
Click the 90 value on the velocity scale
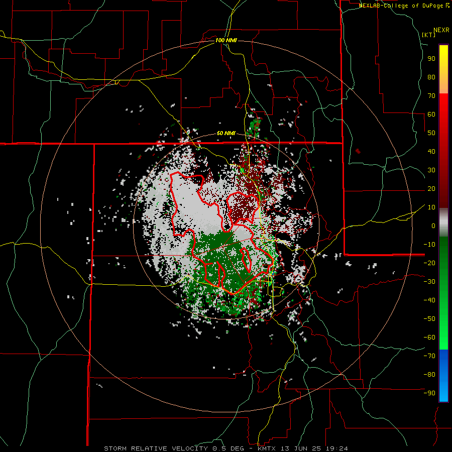(x=431, y=59)
